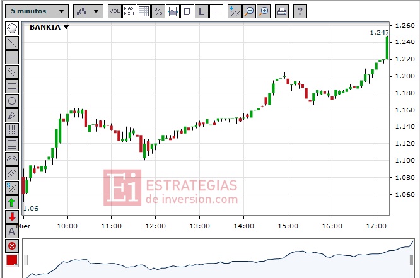Image resolution: width=420 pixels, height=278 pixels.
Task: Select the hand pan tool
Action: coord(12,28)
